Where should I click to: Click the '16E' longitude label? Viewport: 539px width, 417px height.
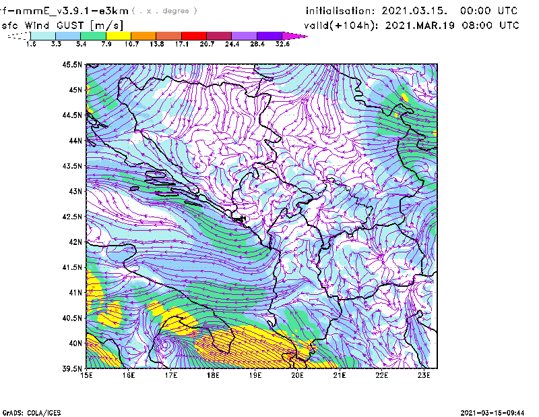(129, 375)
